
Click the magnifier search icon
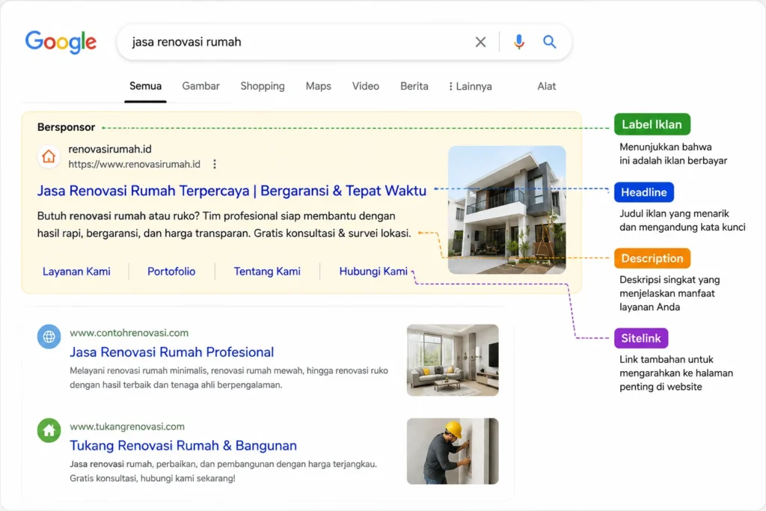click(550, 42)
